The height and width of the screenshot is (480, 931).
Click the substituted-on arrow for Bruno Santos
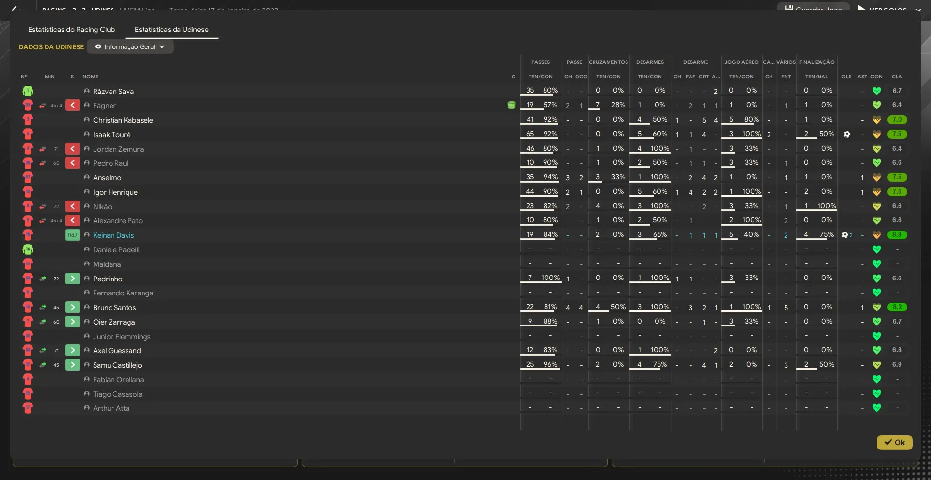point(72,307)
